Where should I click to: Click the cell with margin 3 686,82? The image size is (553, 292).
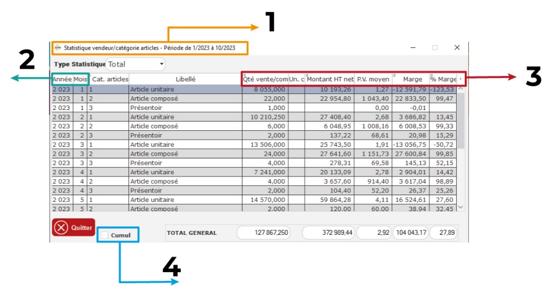pyautogui.click(x=411, y=117)
